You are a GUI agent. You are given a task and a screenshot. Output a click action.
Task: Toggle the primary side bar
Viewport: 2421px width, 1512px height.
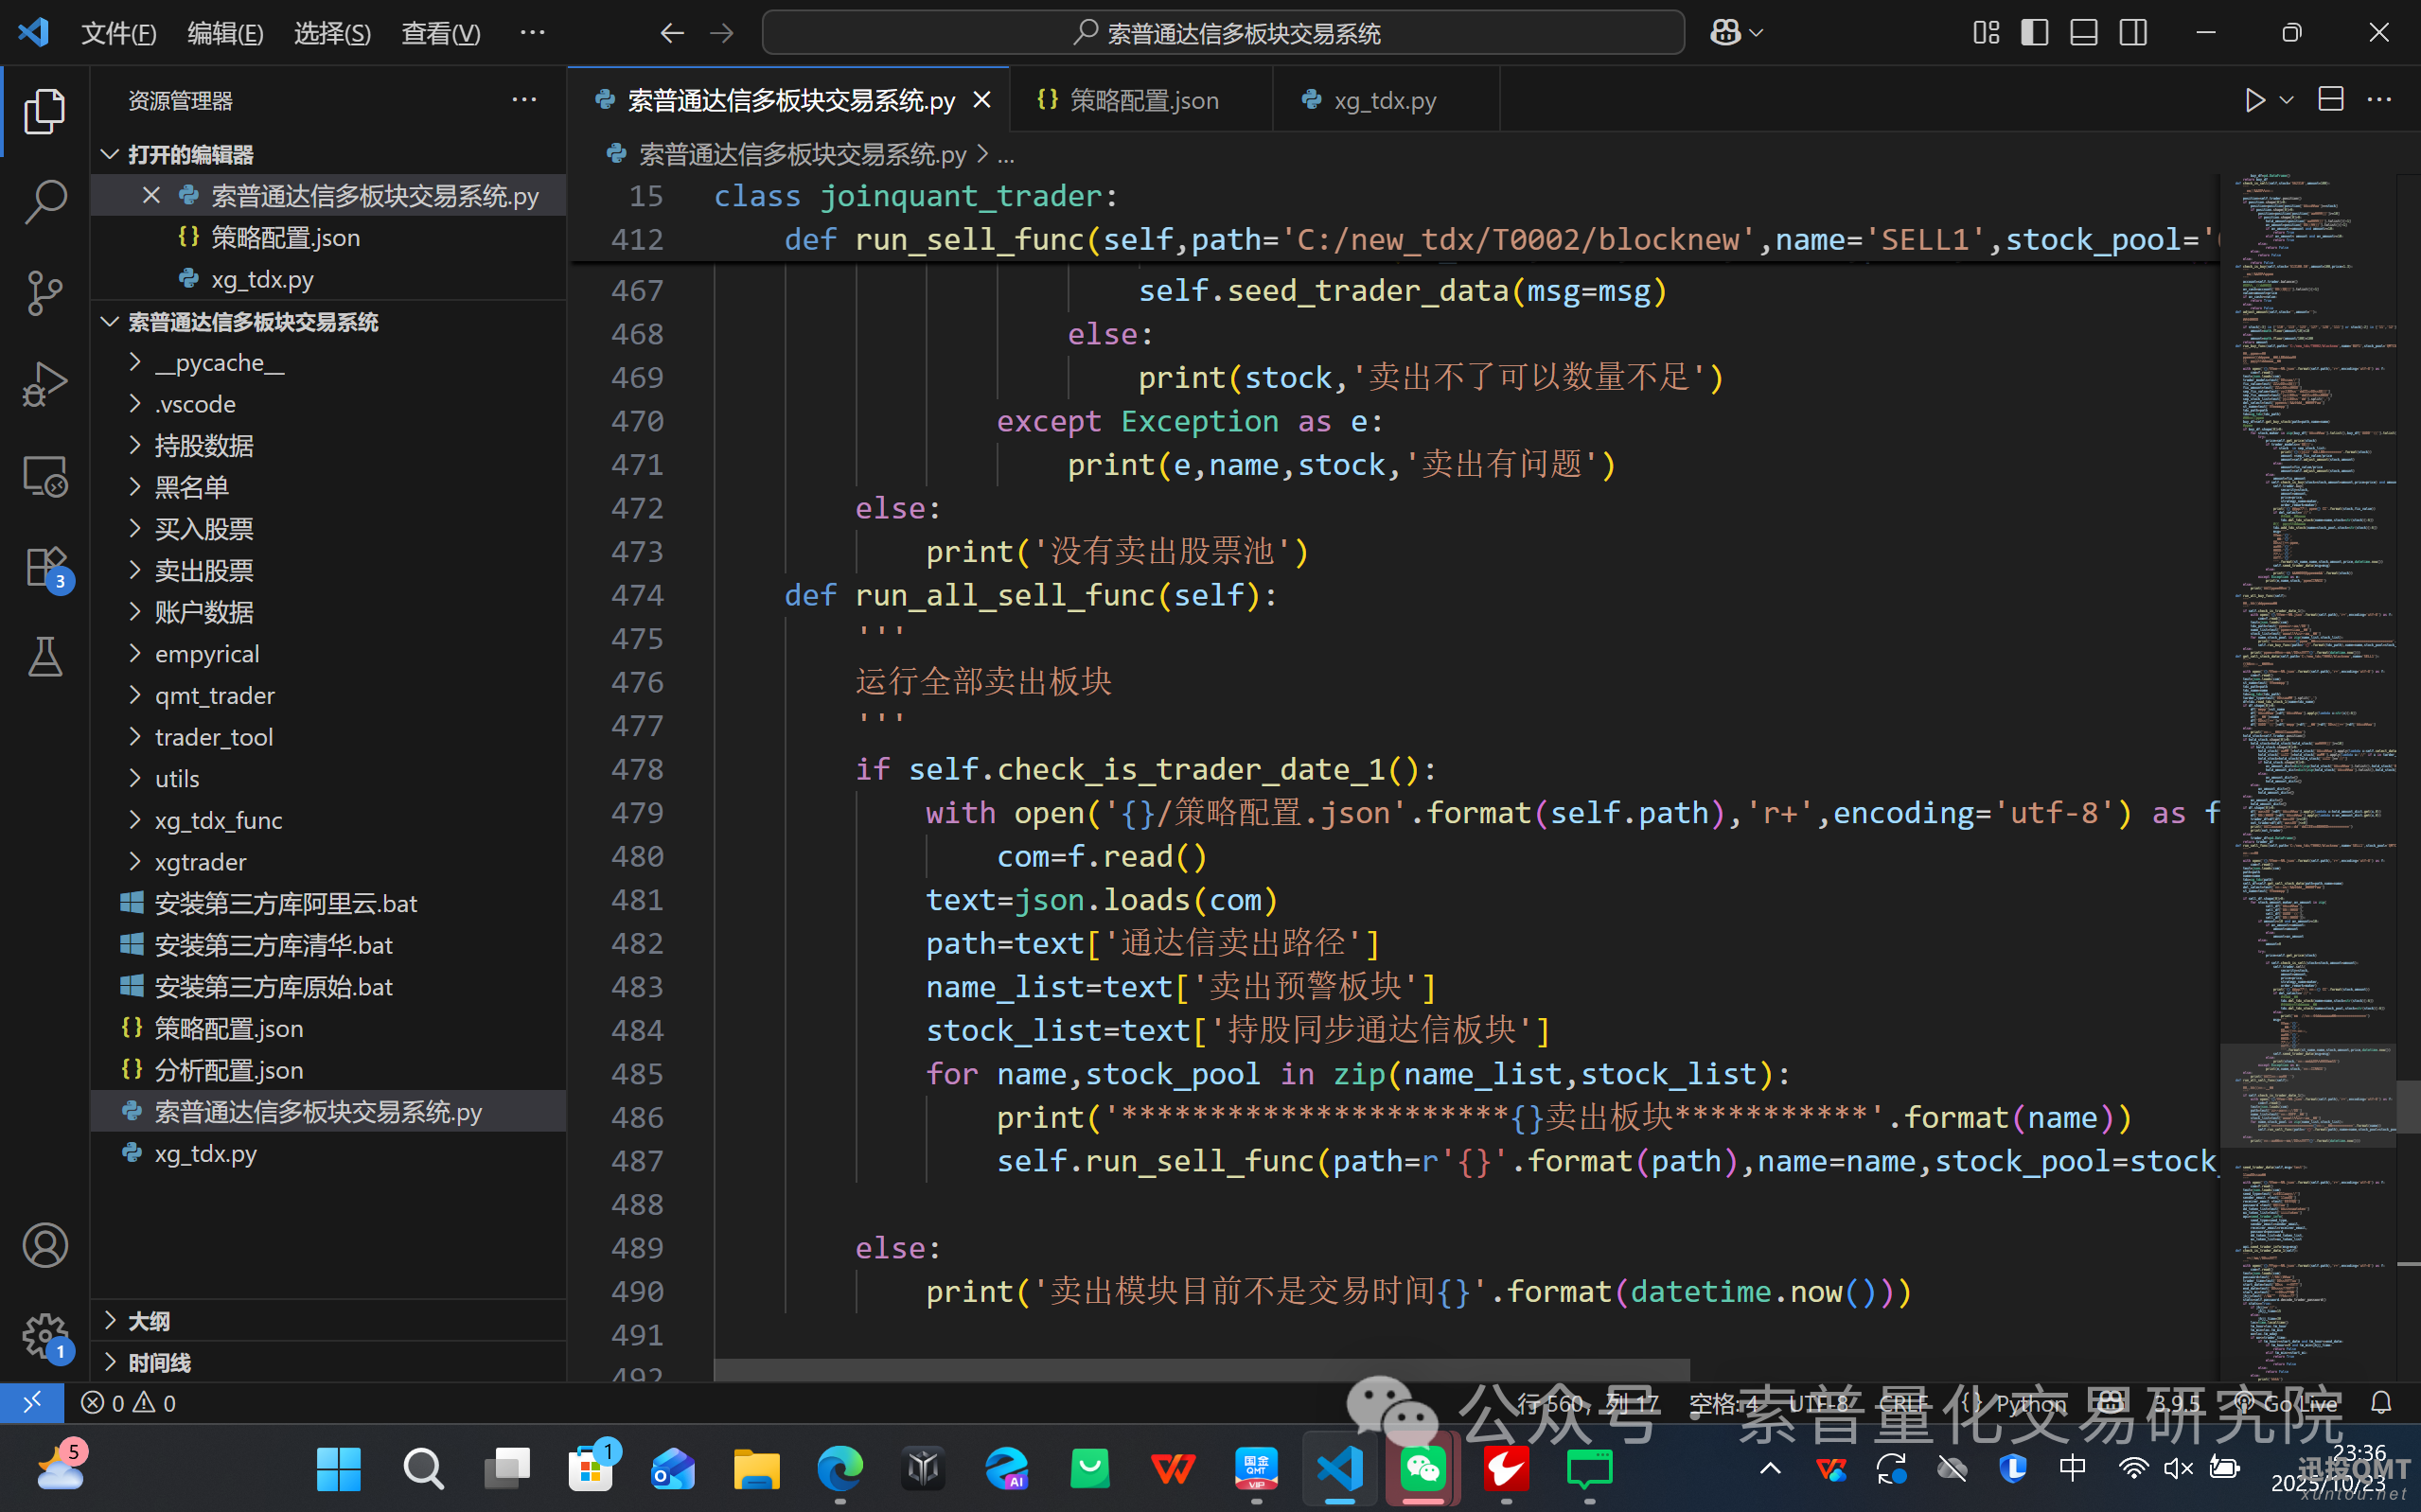[2034, 33]
